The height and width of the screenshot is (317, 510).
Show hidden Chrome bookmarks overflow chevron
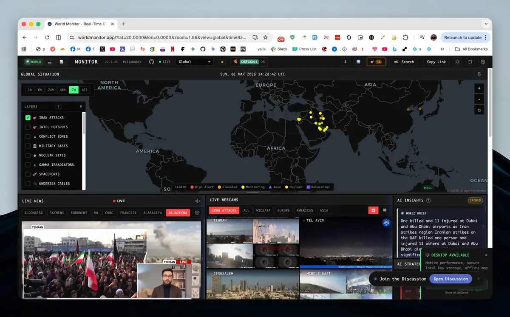442,49
